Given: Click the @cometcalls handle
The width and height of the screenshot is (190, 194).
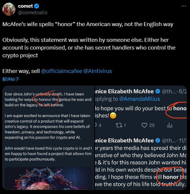Looking at the screenshot, I should (33, 12).
